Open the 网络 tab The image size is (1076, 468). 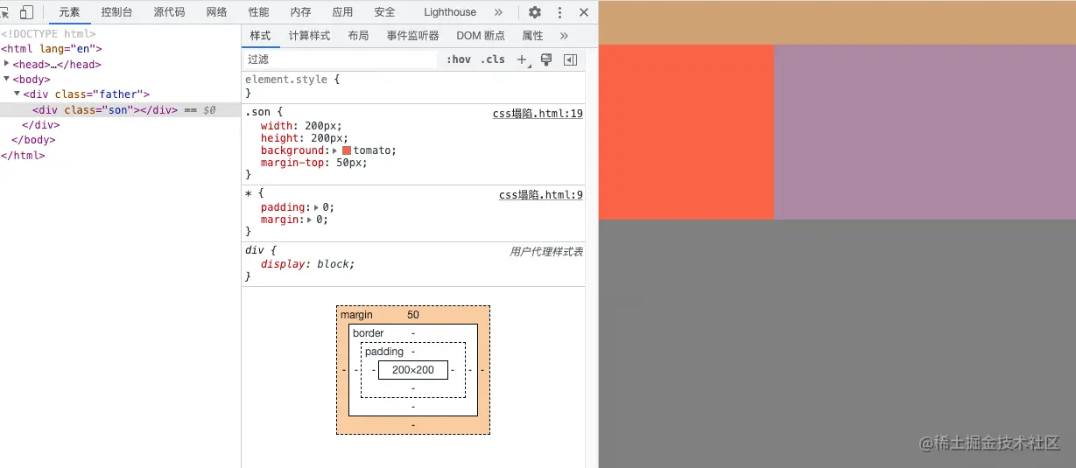click(217, 12)
